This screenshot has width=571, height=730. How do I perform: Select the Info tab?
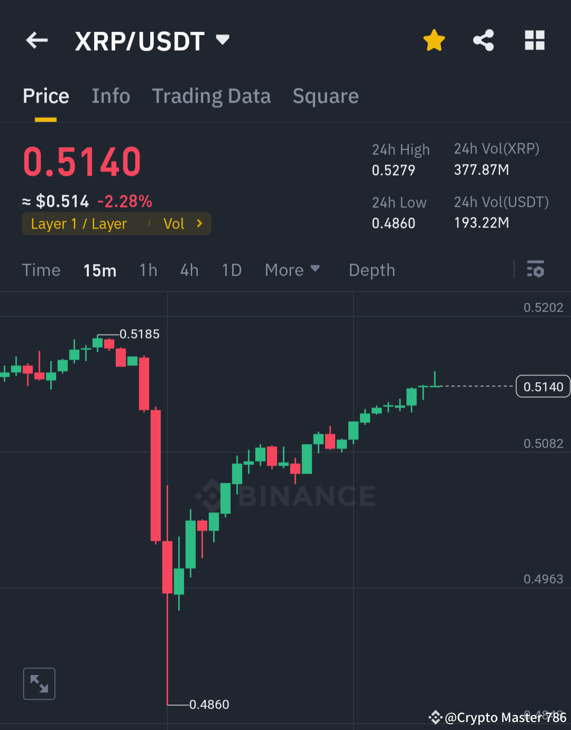click(111, 96)
